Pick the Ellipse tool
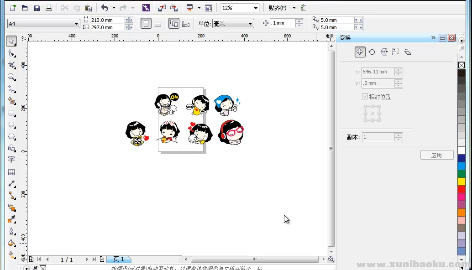The image size is (472, 270). coord(11,125)
